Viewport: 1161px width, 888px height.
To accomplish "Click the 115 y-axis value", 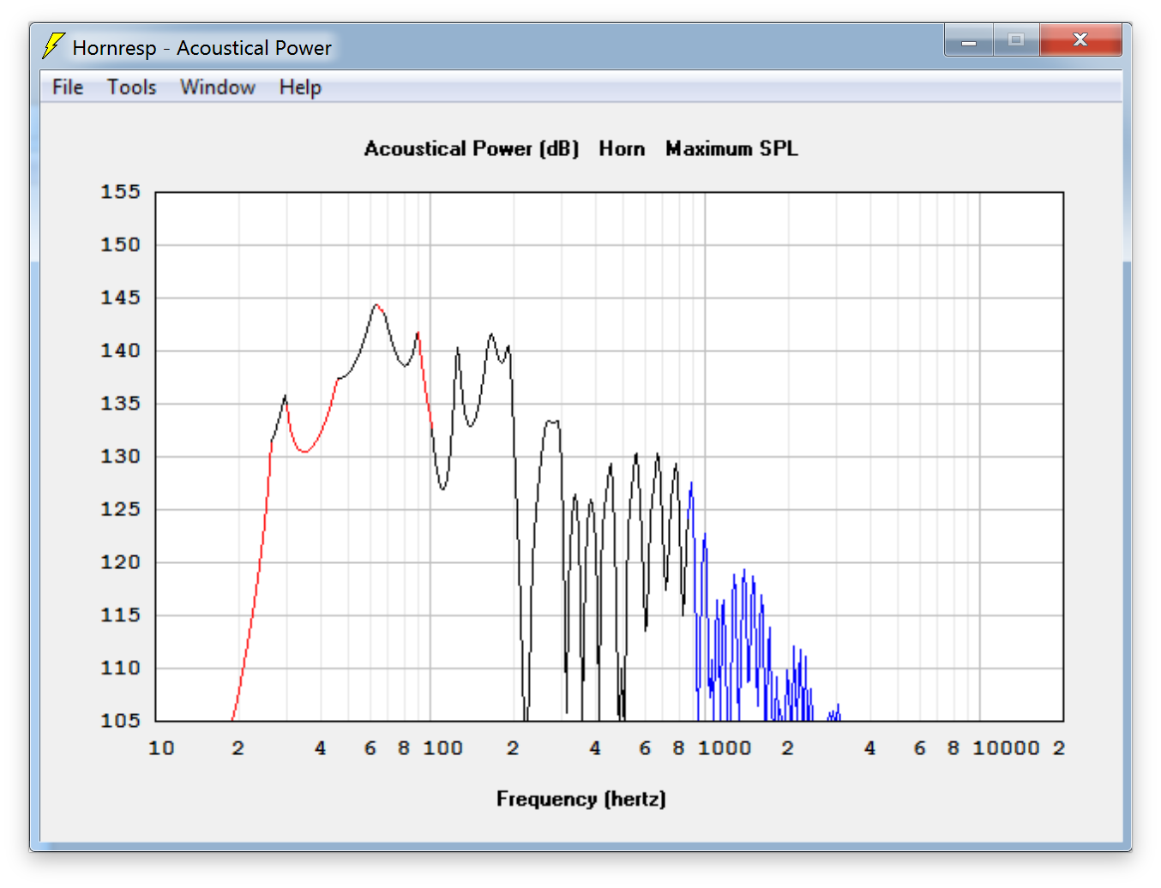I will click(x=120, y=615).
